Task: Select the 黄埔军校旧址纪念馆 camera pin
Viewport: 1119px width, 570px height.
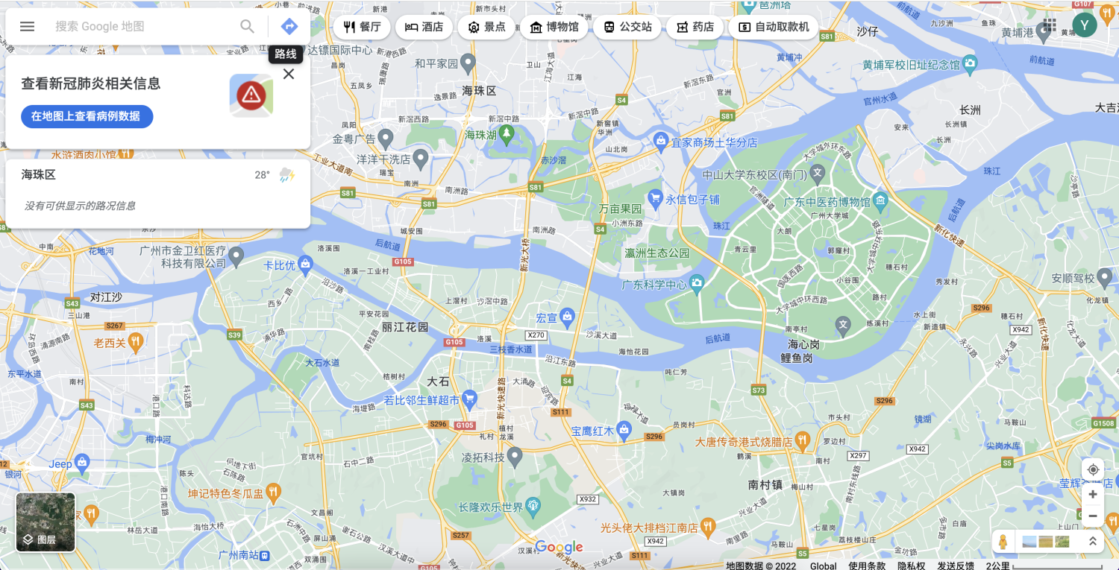Action: pos(970,63)
